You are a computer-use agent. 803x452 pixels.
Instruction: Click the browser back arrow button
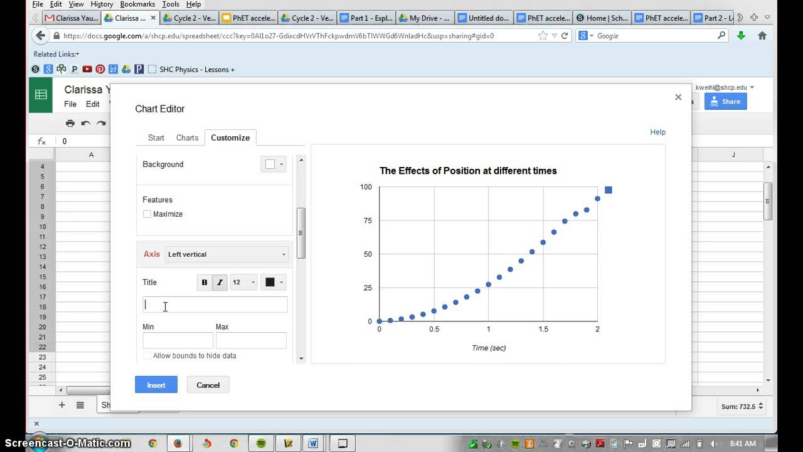41,36
